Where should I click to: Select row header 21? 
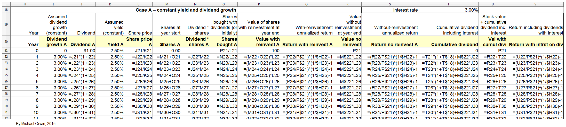click(6, 50)
